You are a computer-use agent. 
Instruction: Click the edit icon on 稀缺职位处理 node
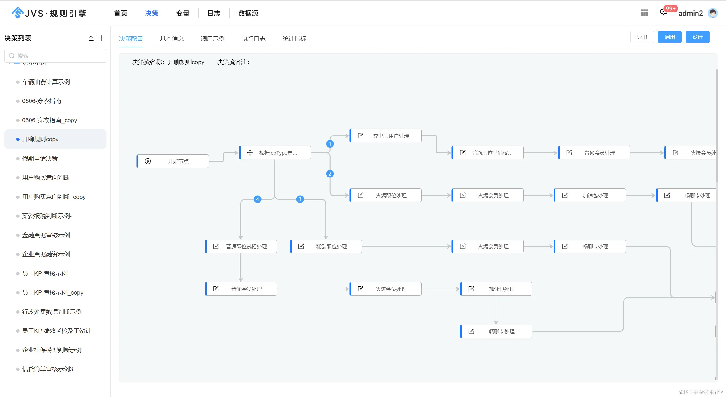[301, 246]
